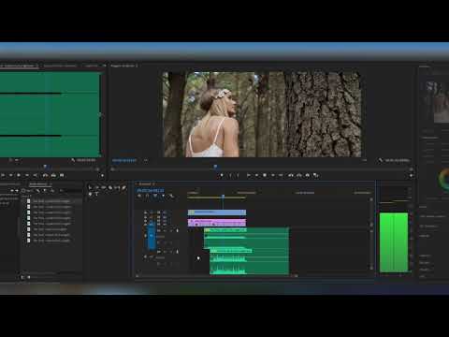This screenshot has height=337, width=449.
Task: Open Source monitor settings wrench
Action: pyautogui.click(x=73, y=160)
